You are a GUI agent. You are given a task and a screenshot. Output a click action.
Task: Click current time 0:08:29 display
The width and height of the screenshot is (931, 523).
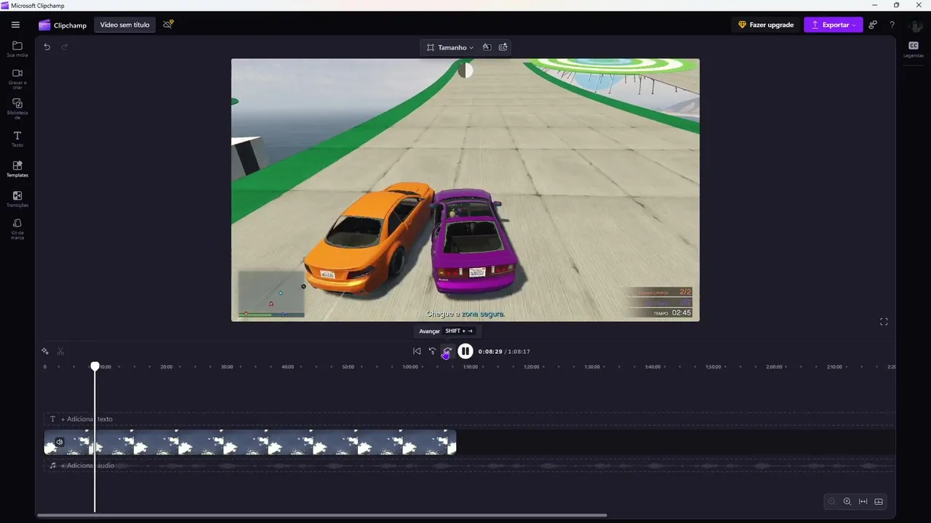(490, 352)
